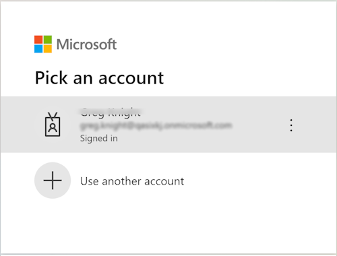Open the three-dot account options menu
This screenshot has height=256, width=337.
click(291, 125)
